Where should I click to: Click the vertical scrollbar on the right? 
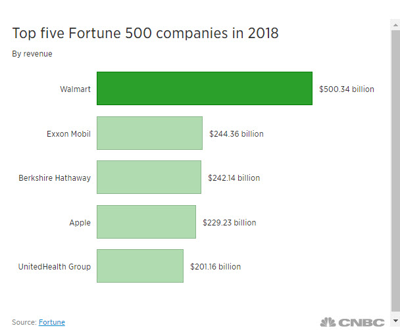(395, 164)
